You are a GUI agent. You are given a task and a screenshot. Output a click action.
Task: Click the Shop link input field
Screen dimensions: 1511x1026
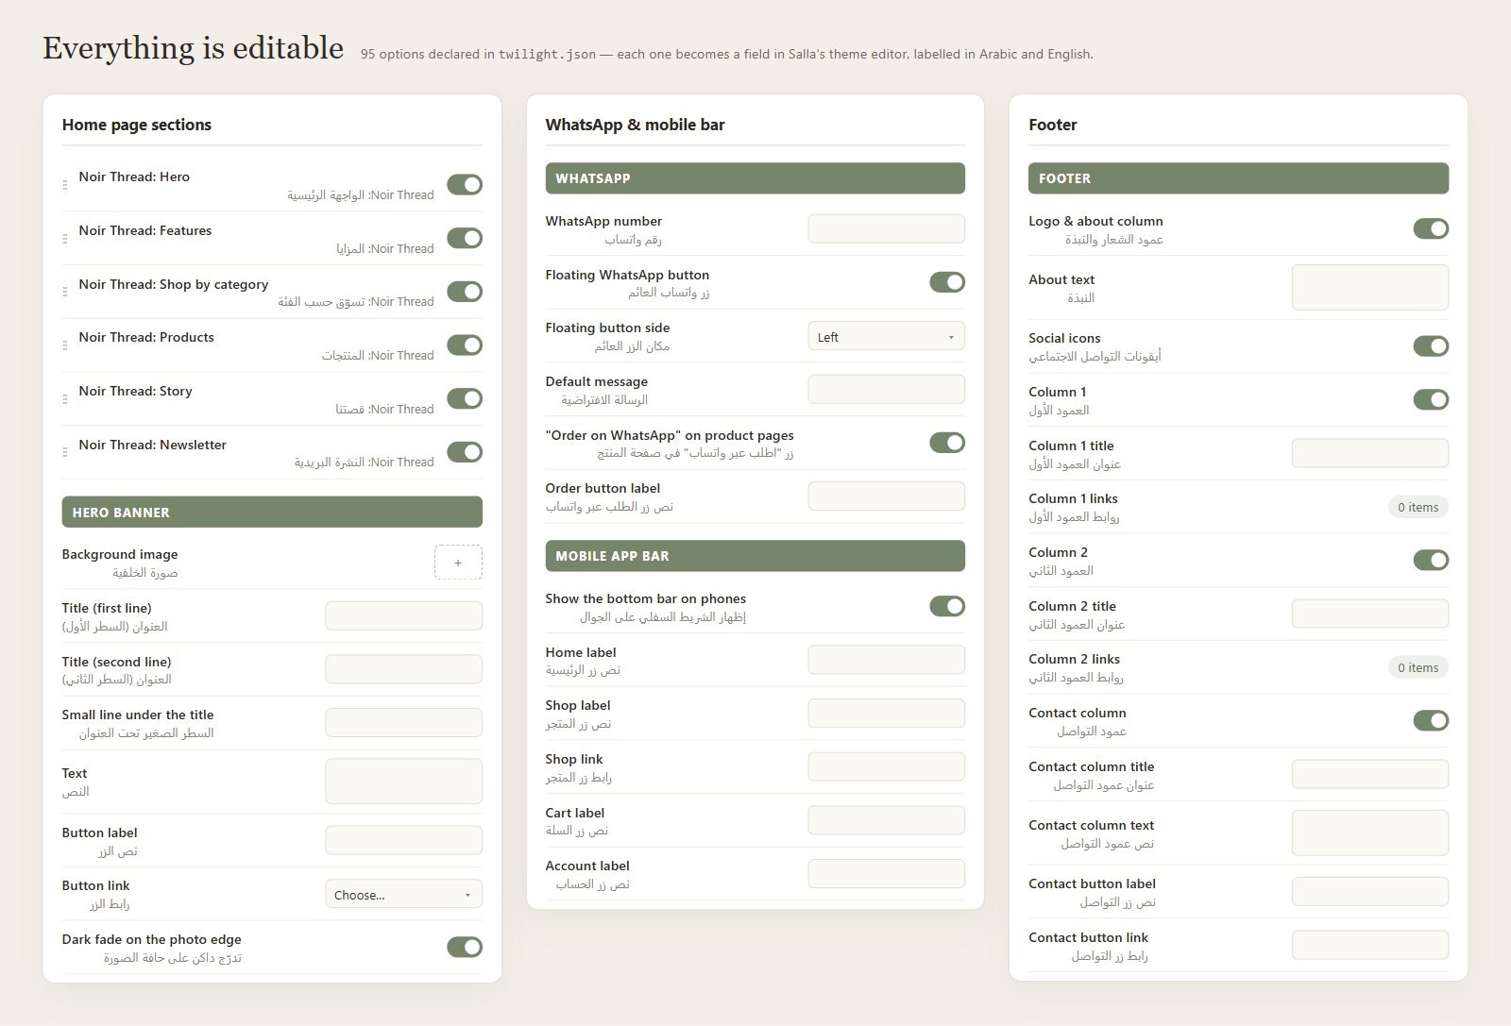(886, 766)
